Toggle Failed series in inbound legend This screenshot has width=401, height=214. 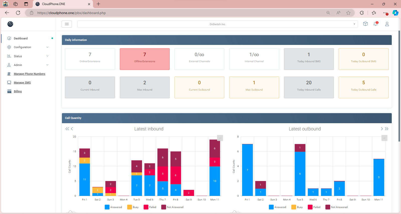tap(150, 207)
